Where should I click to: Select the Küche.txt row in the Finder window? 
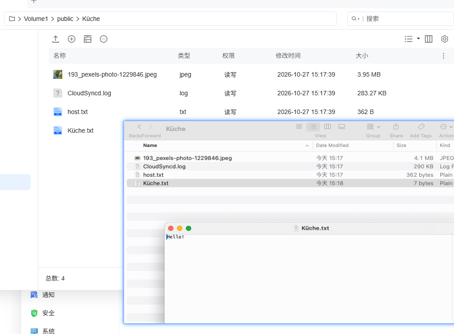[290, 183]
